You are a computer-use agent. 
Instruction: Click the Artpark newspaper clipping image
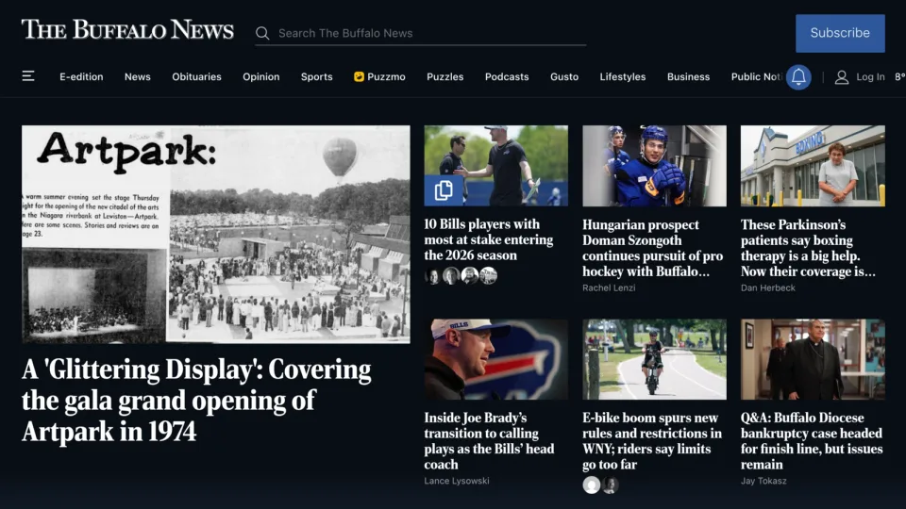215,235
